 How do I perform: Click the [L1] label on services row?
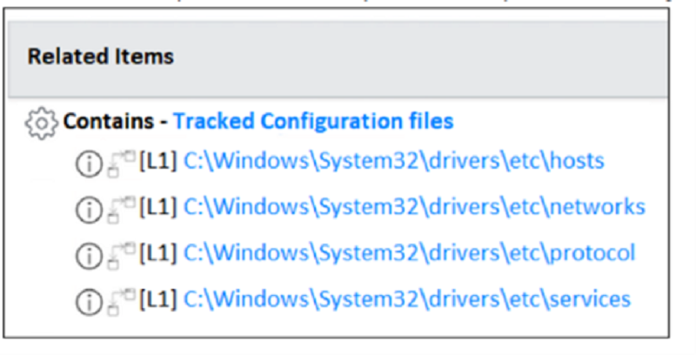click(157, 300)
